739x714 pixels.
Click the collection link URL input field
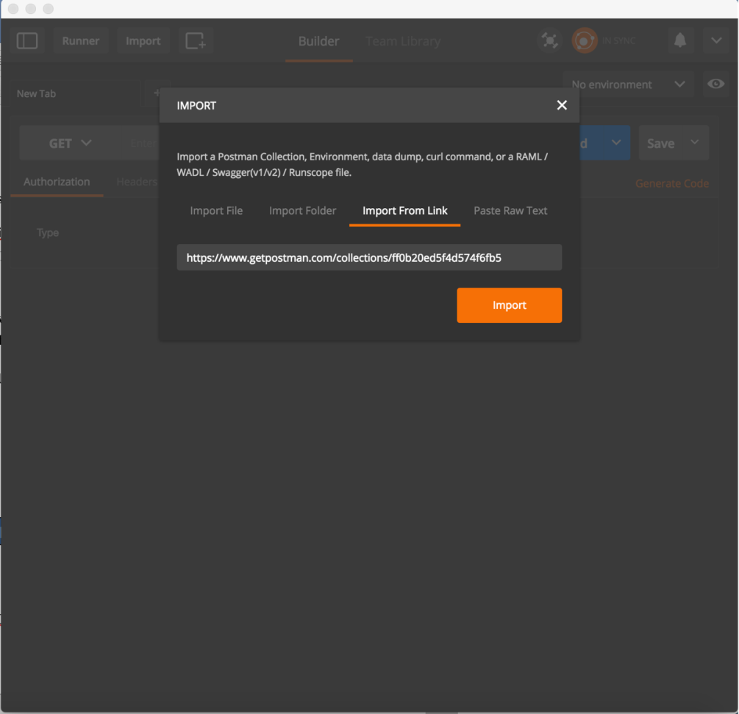pyautogui.click(x=369, y=258)
